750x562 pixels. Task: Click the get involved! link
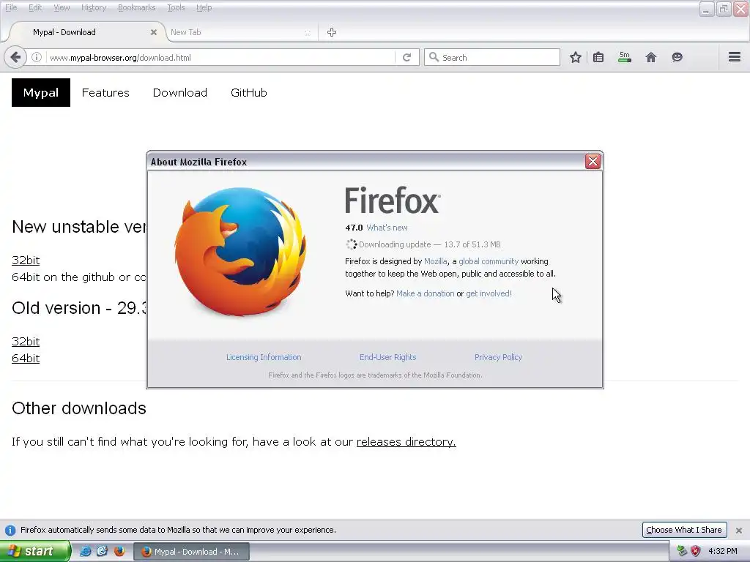click(x=489, y=293)
